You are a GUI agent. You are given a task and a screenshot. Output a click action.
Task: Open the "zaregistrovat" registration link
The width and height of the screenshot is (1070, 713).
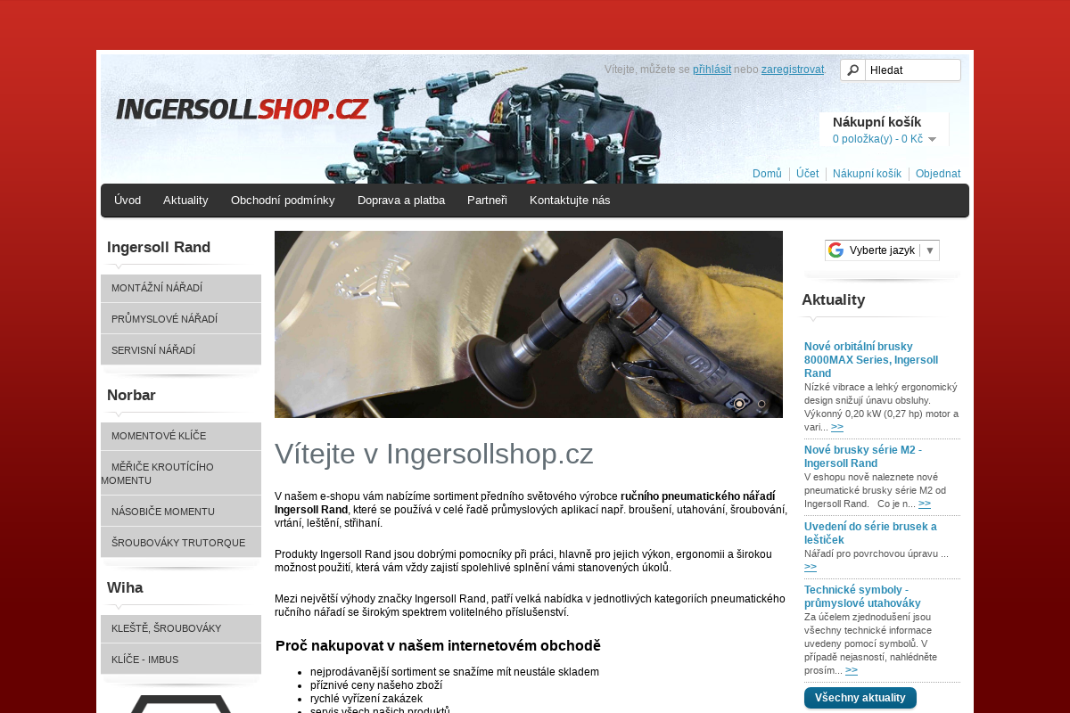(792, 68)
